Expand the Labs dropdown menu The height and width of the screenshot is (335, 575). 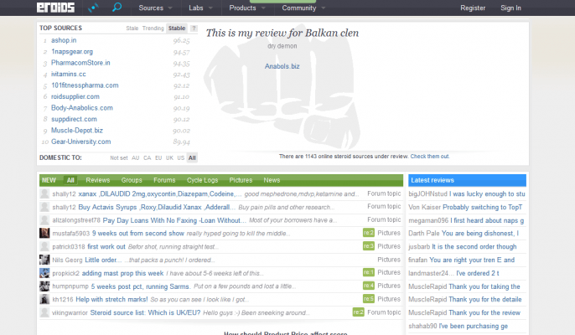coord(200,8)
